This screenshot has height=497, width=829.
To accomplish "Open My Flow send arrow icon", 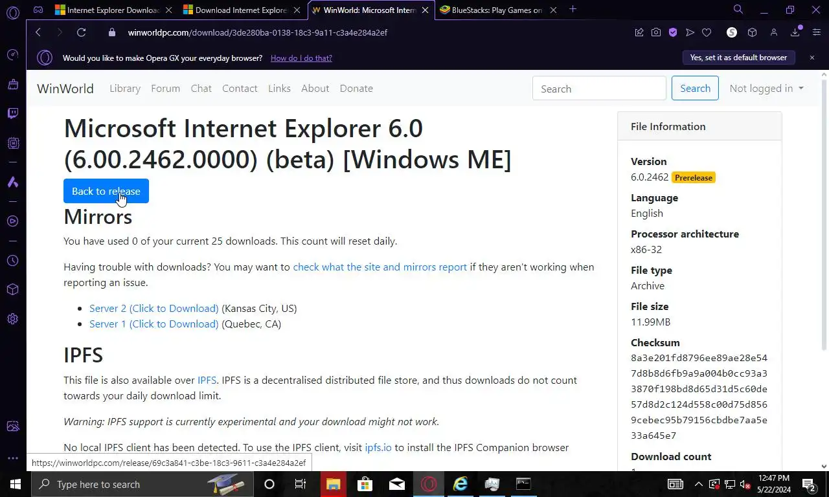I will 690,32.
